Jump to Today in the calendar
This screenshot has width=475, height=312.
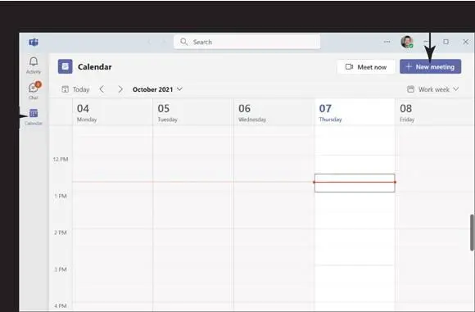tap(75, 89)
